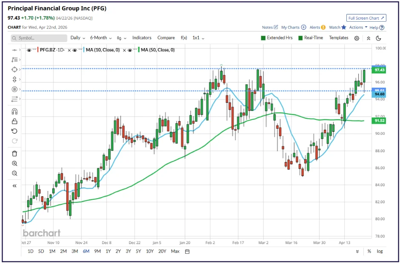
Task: Zoom out of the chart
Action: [x=14, y=173]
